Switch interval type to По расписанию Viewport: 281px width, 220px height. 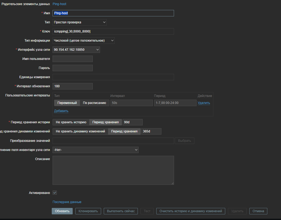tap(94, 103)
